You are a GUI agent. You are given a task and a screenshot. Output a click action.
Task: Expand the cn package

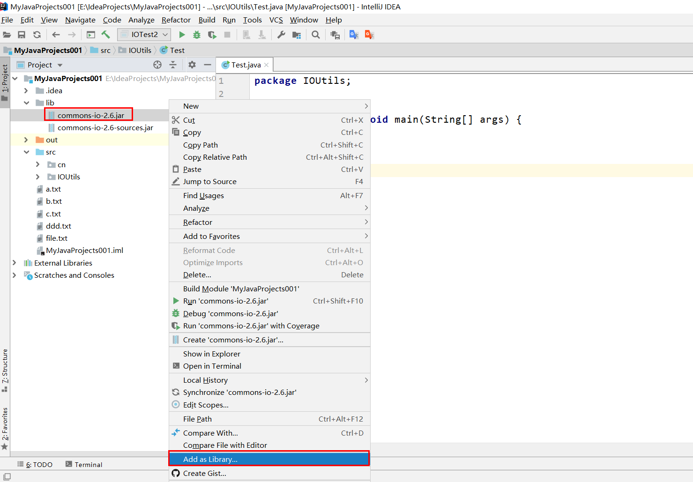(38, 164)
